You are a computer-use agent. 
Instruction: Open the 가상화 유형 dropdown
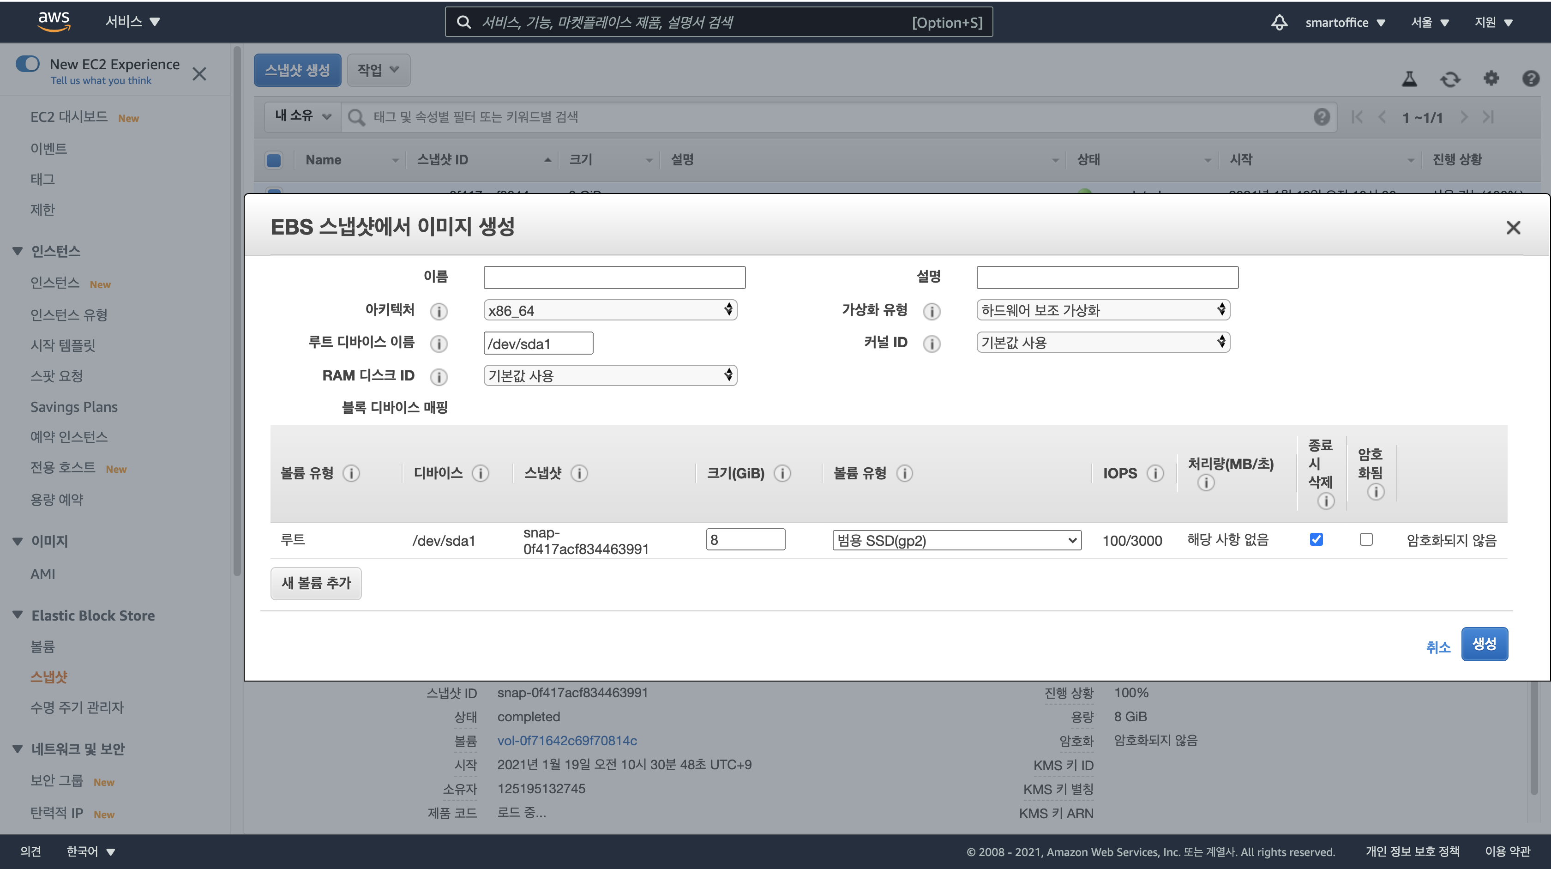coord(1102,310)
